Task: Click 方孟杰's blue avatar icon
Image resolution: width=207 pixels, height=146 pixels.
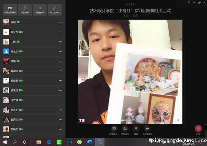Action: pos(6,52)
